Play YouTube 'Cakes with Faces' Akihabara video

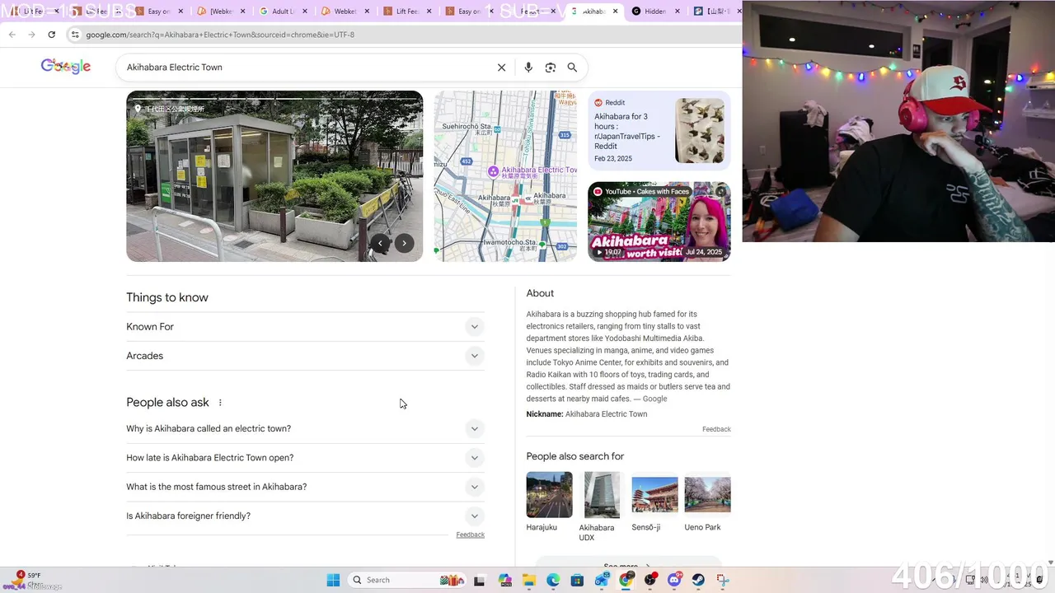[659, 222]
